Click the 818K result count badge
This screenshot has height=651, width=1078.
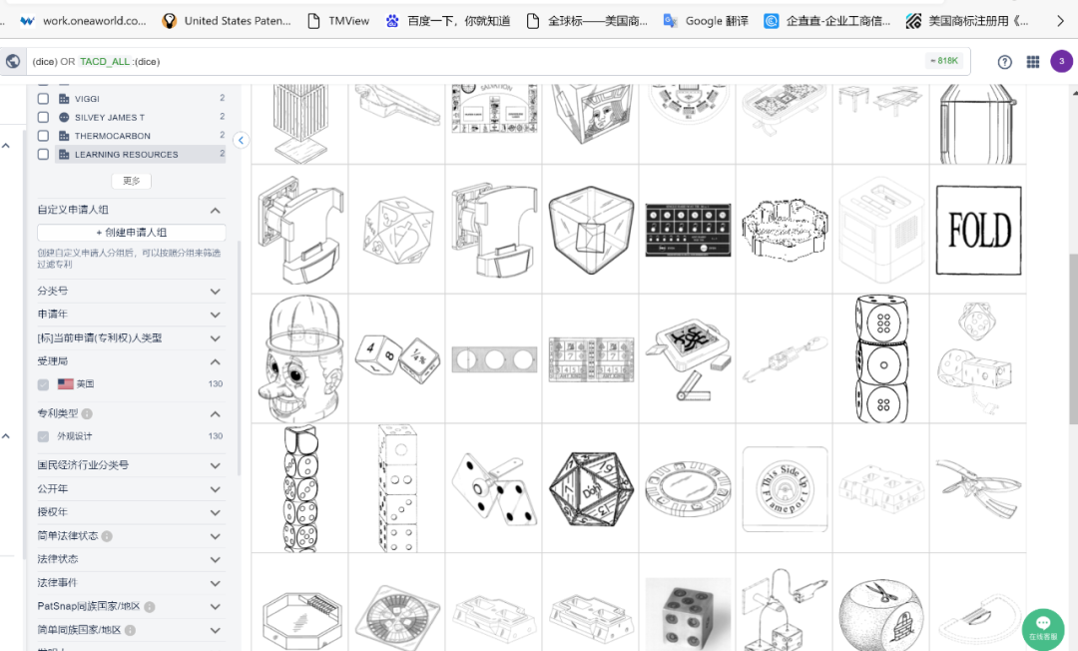(944, 61)
